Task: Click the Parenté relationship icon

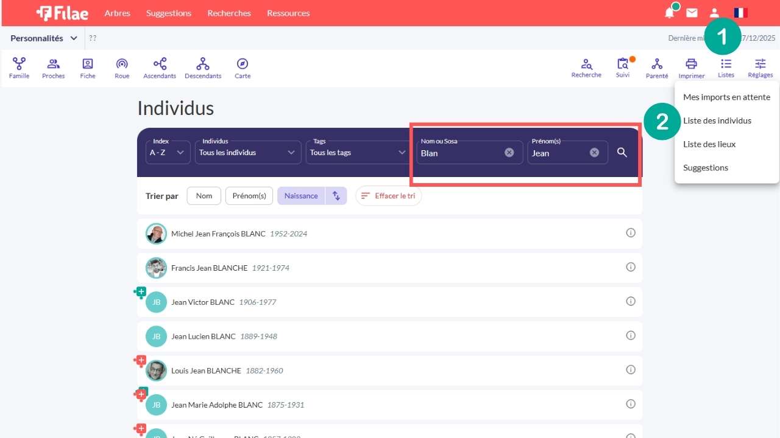Action: coord(657,68)
